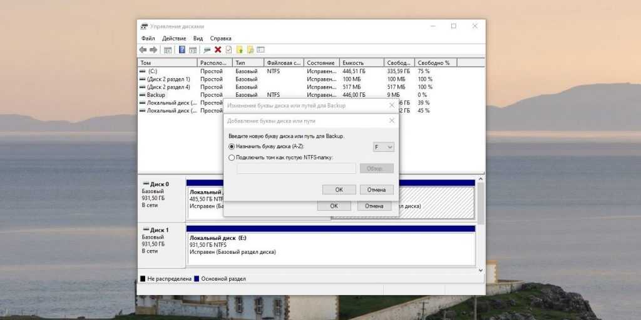
Task: Click the red X delete icon
Action: [218, 49]
